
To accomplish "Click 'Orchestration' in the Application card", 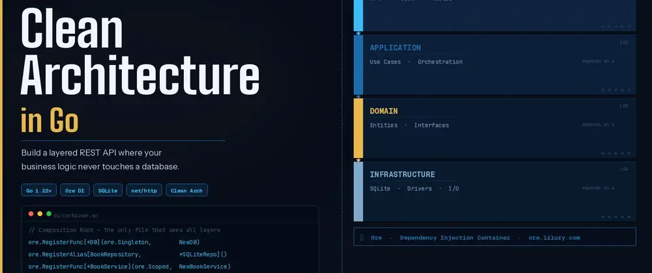I will [440, 62].
